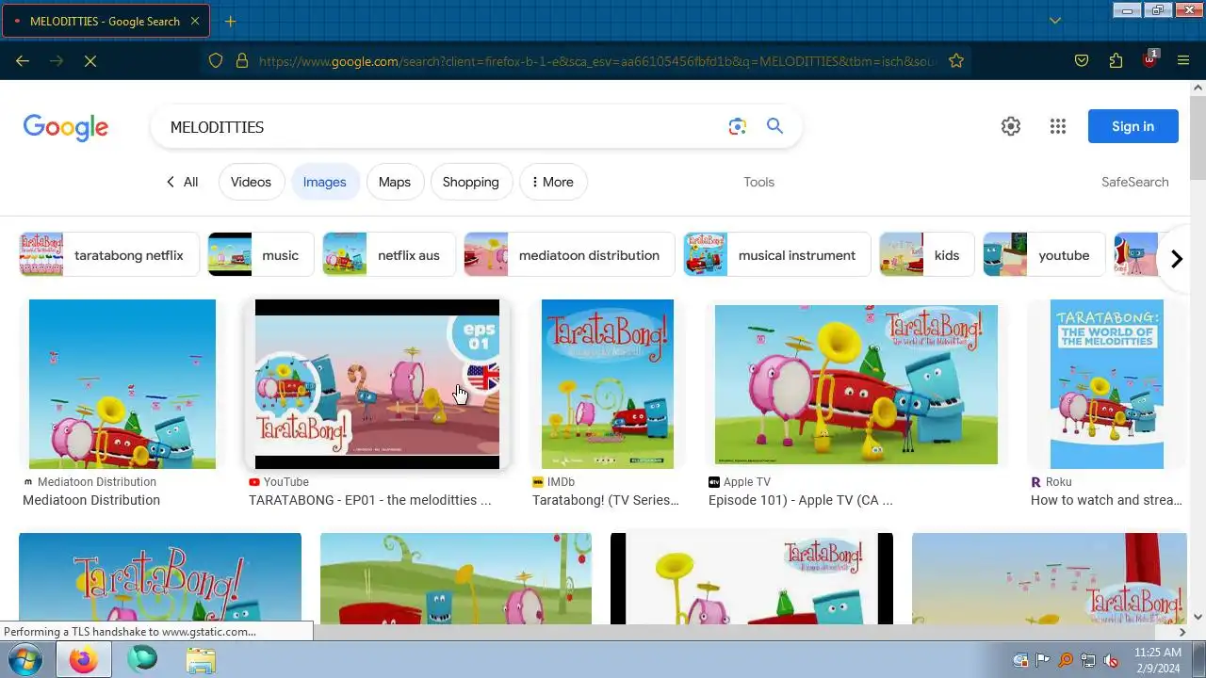
Task: Stop loading the page
Action: (x=90, y=60)
